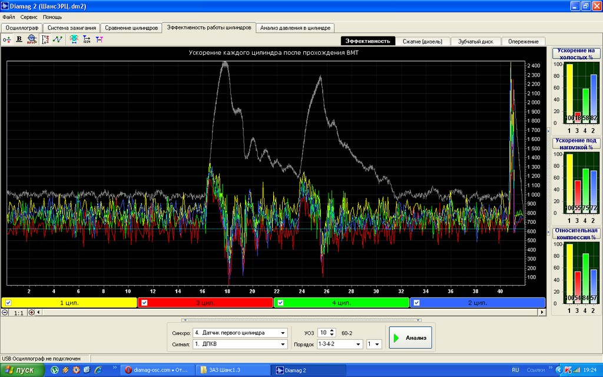Click the пуск Start button
Viewport: 603px width, 377px height.
(x=22, y=370)
